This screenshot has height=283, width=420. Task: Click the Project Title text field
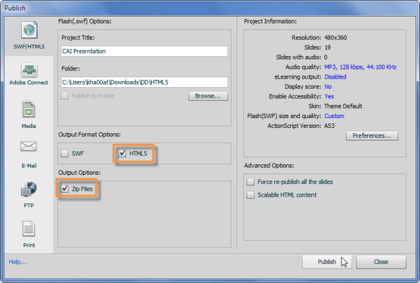pyautogui.click(x=144, y=51)
